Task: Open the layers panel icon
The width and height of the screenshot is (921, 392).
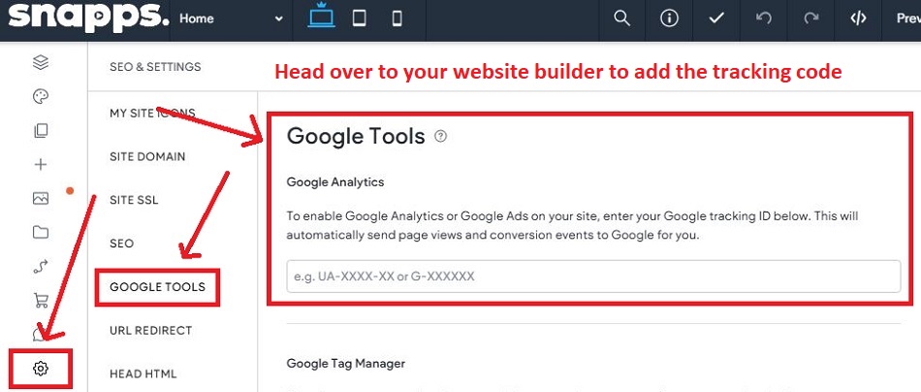Action: (x=41, y=62)
